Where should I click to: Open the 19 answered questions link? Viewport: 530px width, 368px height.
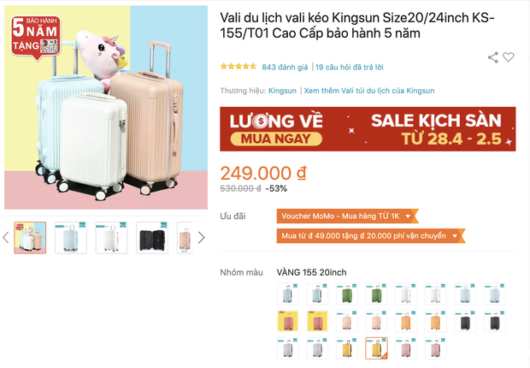point(349,67)
